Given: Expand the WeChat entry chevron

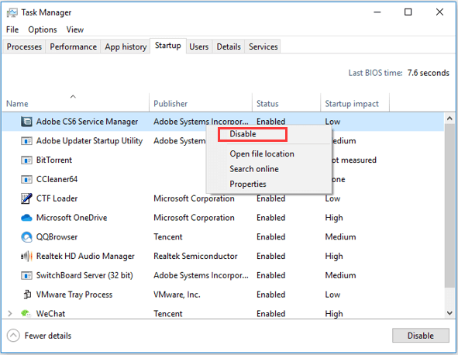Looking at the screenshot, I should tap(10, 313).
